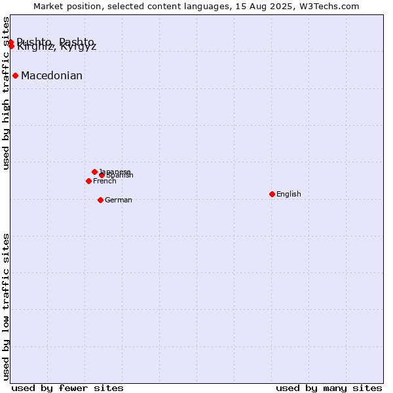Click the 'used by high traffic sites' label
Viewport: 393px width, 393px height.
point(6,93)
